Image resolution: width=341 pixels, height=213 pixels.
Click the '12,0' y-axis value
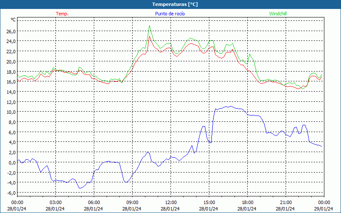coord(11,102)
